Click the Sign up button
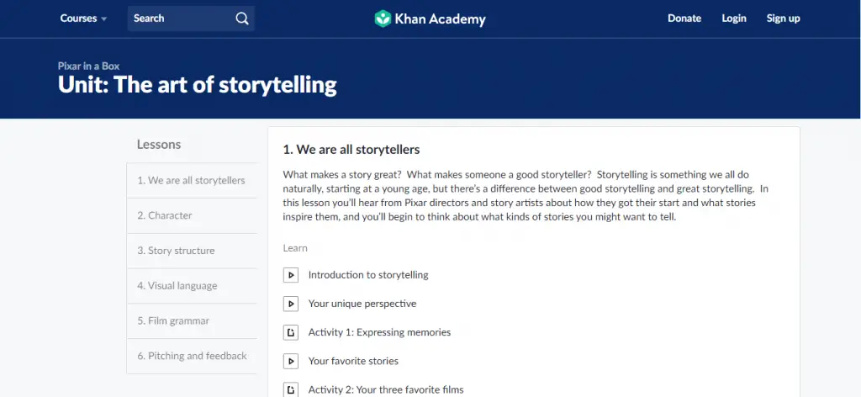This screenshot has width=861, height=397. 783,19
